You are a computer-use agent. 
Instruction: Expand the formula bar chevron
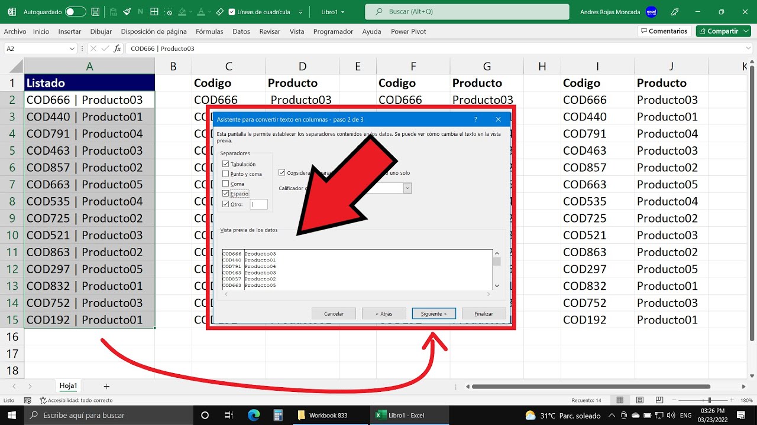749,48
